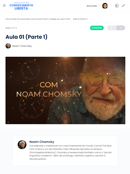
Task: Click the collapse fullscreen arrows icon
Action: (x=123, y=6)
